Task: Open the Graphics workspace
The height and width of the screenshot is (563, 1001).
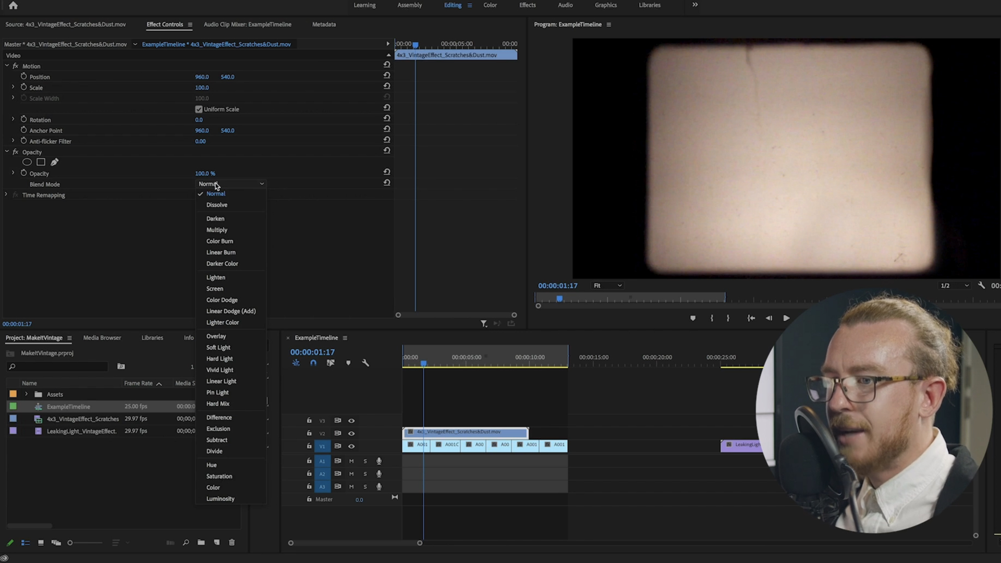Action: (x=605, y=5)
